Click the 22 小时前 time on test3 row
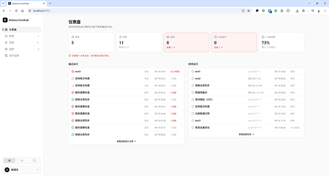Image resolution: width=329 pixels, height=176 pixels. (x=175, y=71)
